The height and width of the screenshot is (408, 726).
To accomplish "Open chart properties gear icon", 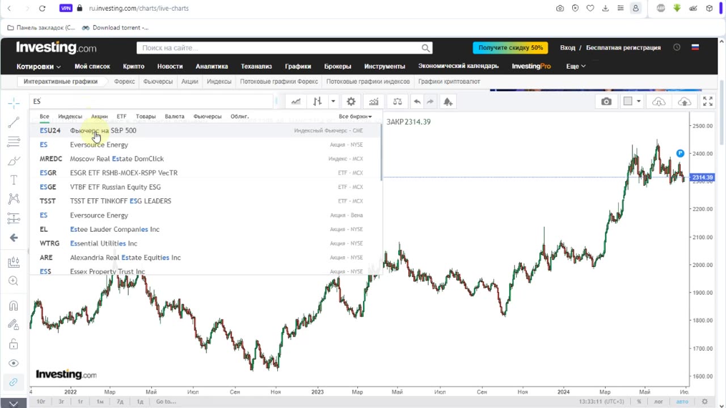I will 351,101.
